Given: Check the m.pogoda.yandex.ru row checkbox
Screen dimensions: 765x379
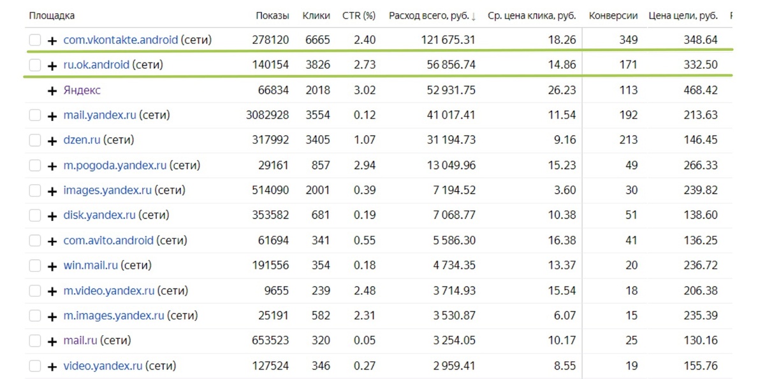Looking at the screenshot, I should tap(35, 166).
